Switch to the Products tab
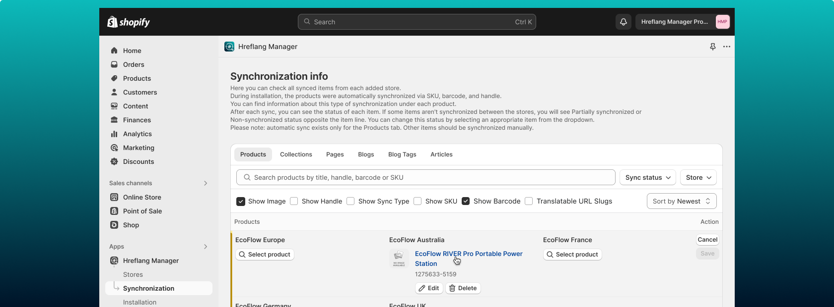 pyautogui.click(x=253, y=154)
